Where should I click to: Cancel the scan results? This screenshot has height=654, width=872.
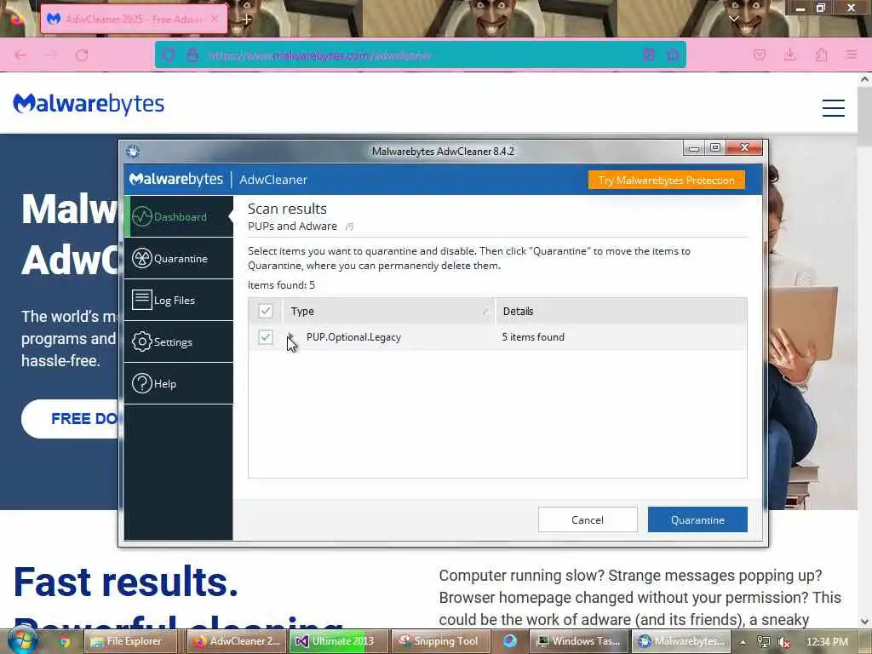pos(588,519)
